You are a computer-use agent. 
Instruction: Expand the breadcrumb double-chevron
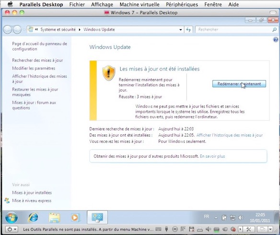point(36,29)
